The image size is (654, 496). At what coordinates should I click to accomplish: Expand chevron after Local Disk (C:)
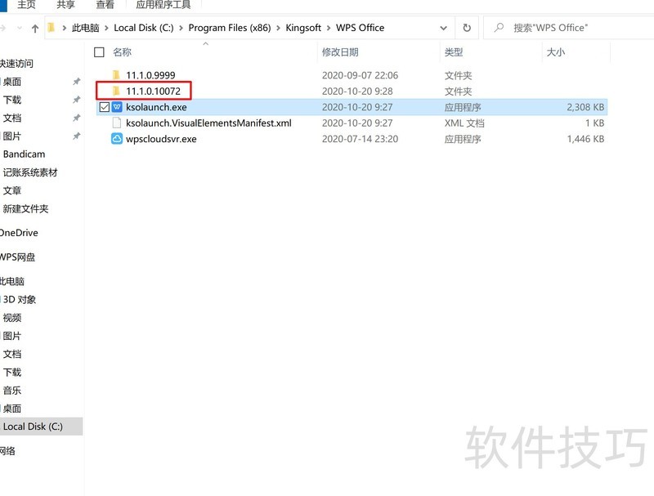pos(181,28)
